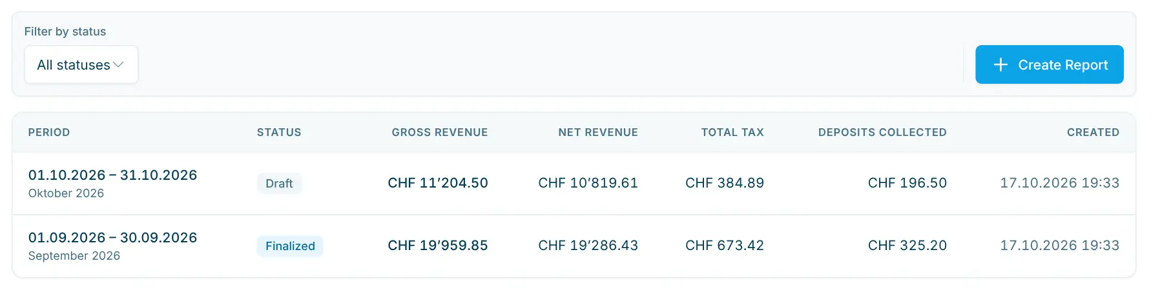Select total tax CHF 384.89

point(725,183)
